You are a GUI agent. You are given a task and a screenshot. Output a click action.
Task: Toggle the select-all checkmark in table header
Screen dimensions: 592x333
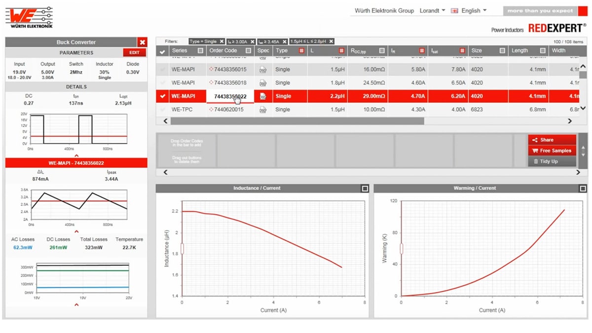pos(162,51)
